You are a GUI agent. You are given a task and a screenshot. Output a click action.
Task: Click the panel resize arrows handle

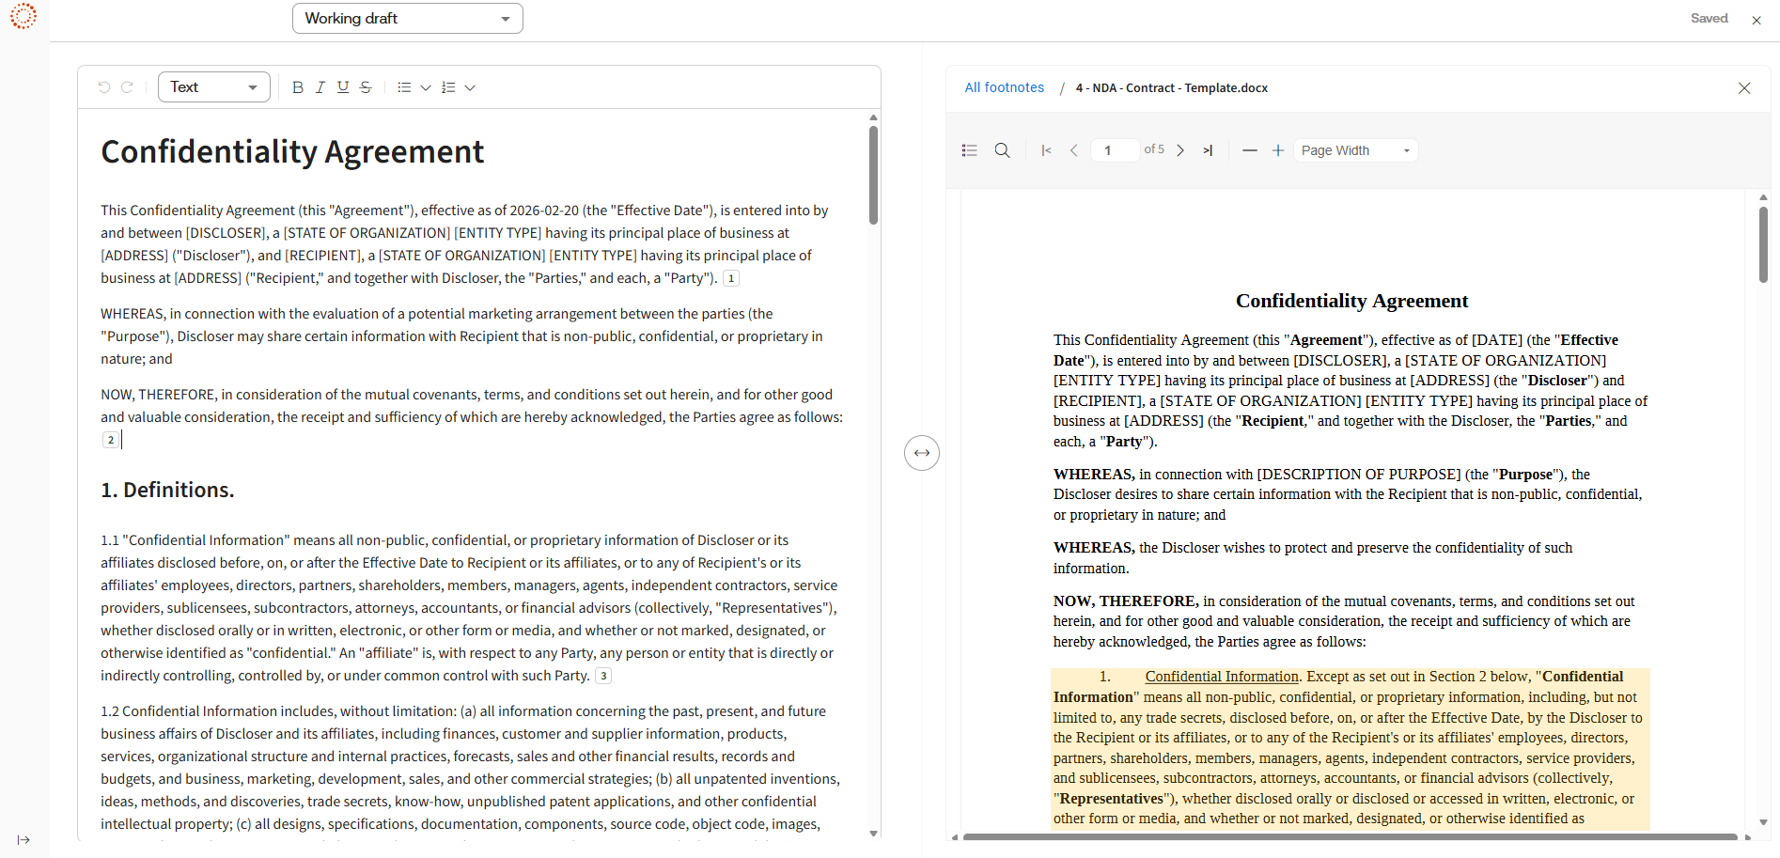click(922, 453)
